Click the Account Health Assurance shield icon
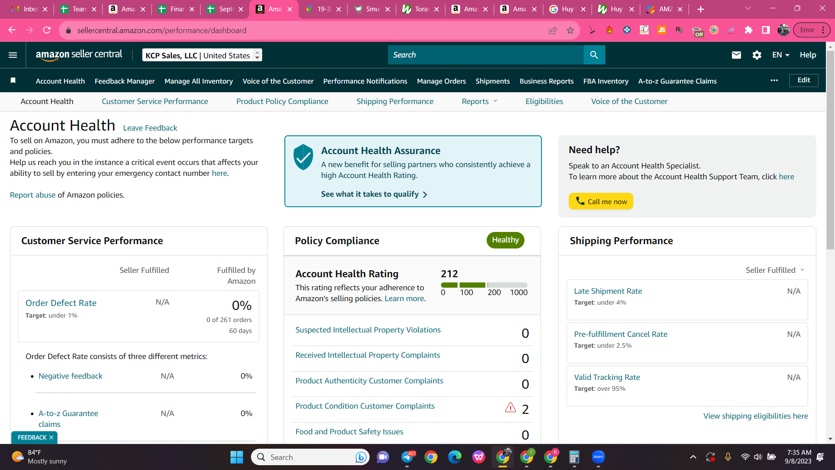Screen dimensions: 835x470 tap(303, 157)
